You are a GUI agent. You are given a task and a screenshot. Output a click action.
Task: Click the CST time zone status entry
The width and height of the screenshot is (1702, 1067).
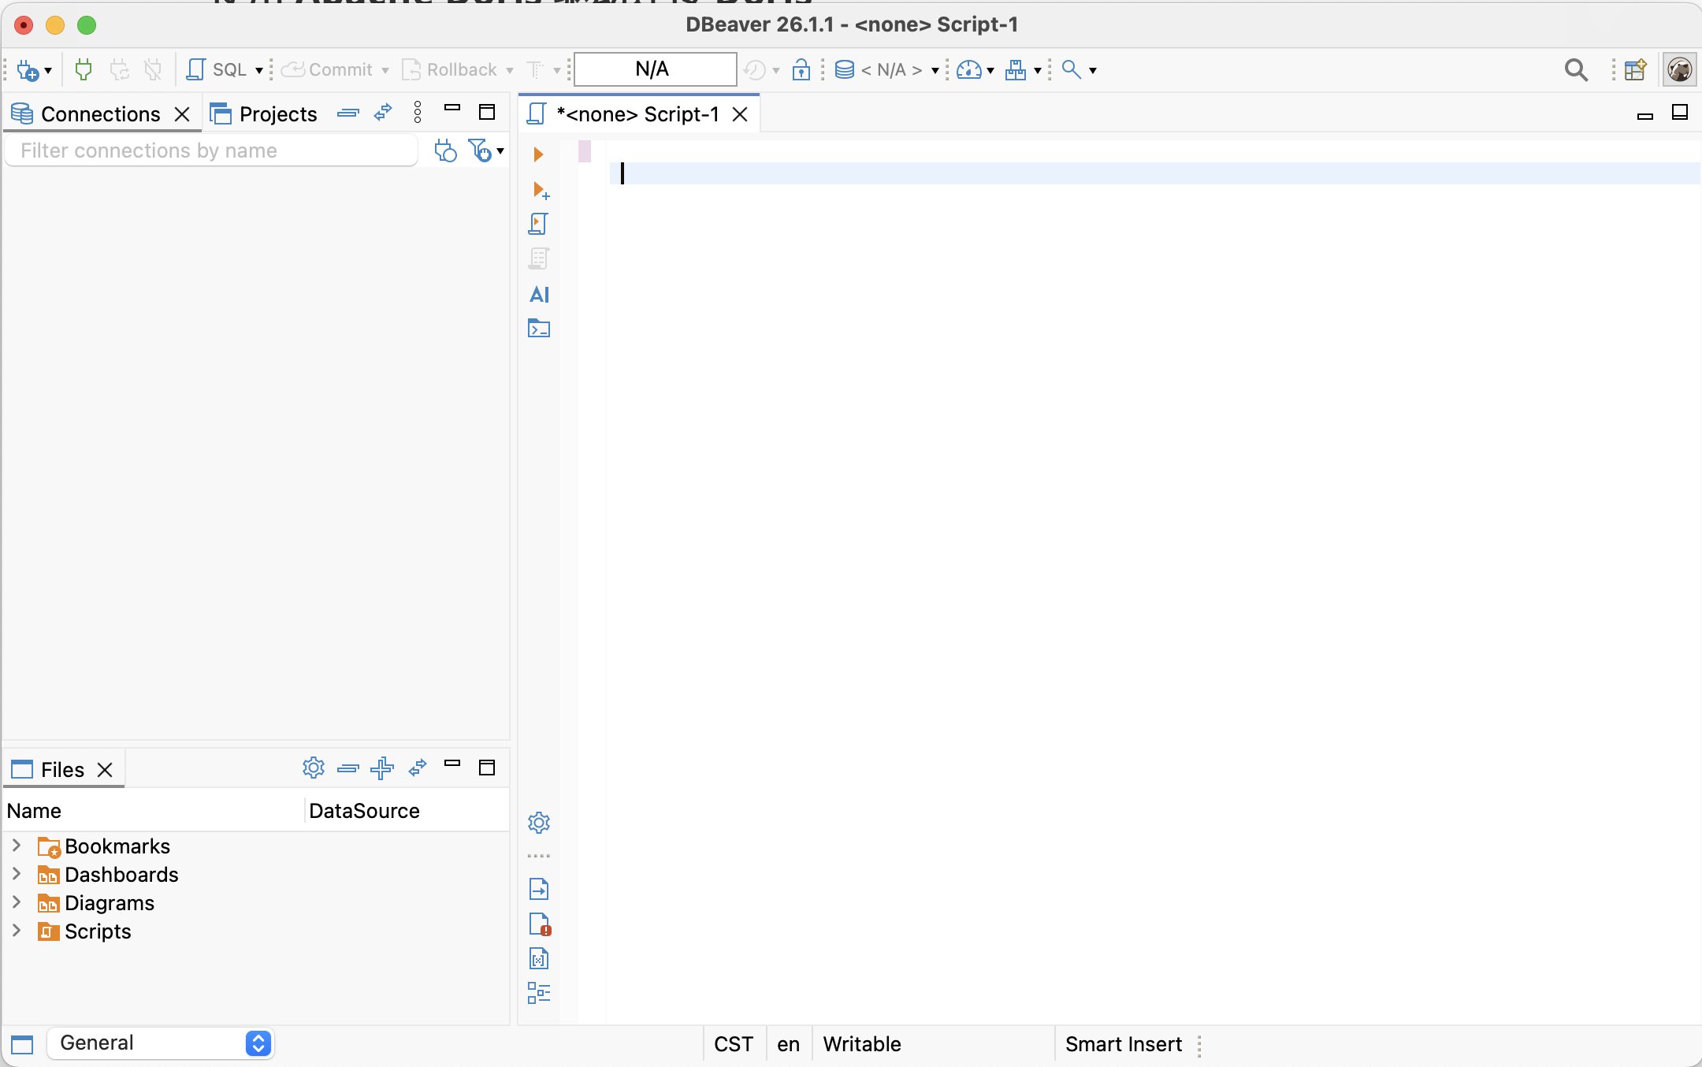(x=734, y=1044)
